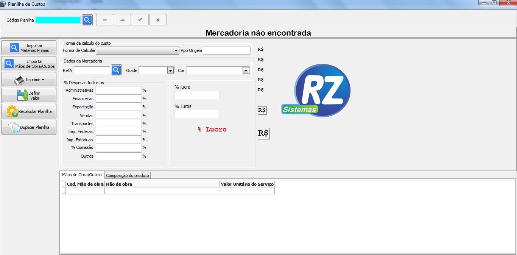Focus the RefA input field
This screenshot has width=517, height=255.
click(92, 70)
